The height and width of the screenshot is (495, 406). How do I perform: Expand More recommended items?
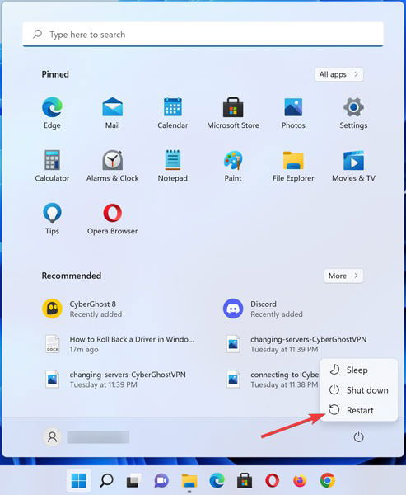(x=343, y=276)
